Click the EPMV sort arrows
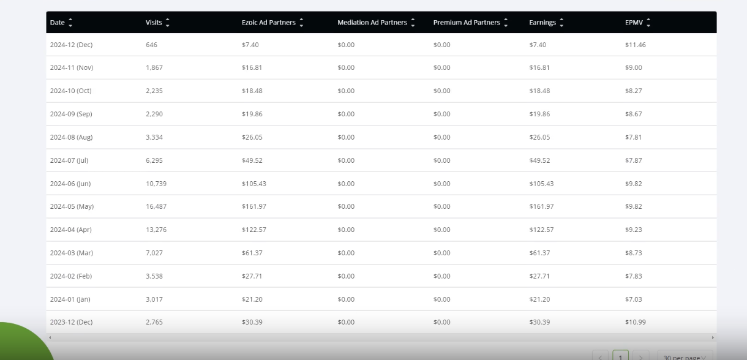Viewport: 747px width, 360px height. pyautogui.click(x=645, y=23)
